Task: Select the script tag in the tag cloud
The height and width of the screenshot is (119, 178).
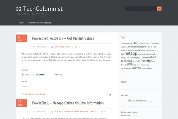Action: (148, 61)
